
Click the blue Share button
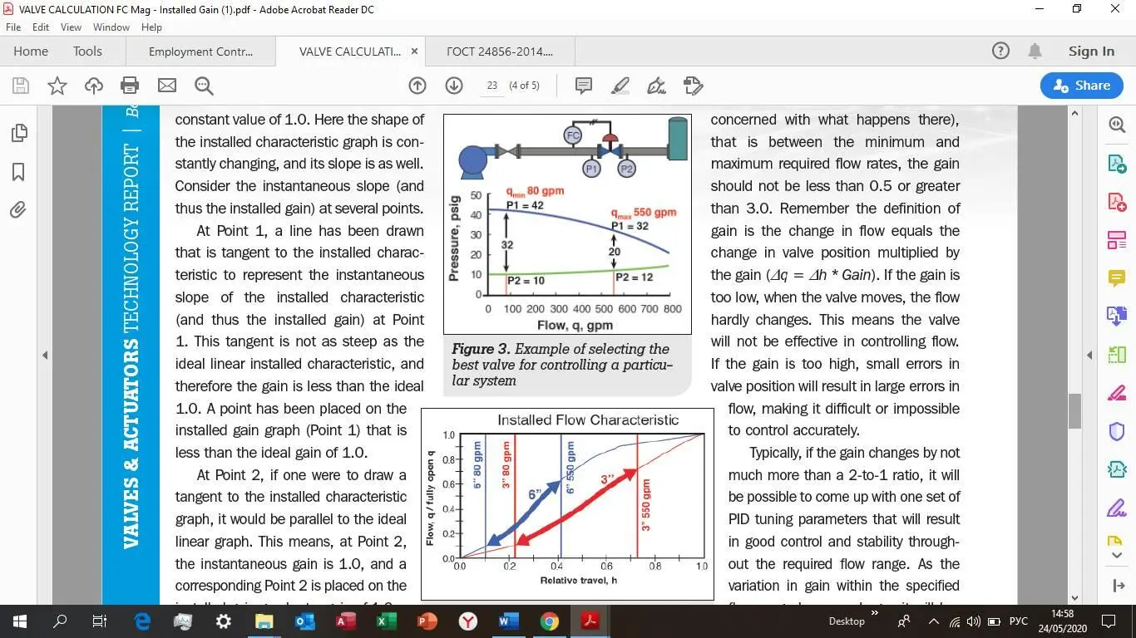[x=1081, y=86]
